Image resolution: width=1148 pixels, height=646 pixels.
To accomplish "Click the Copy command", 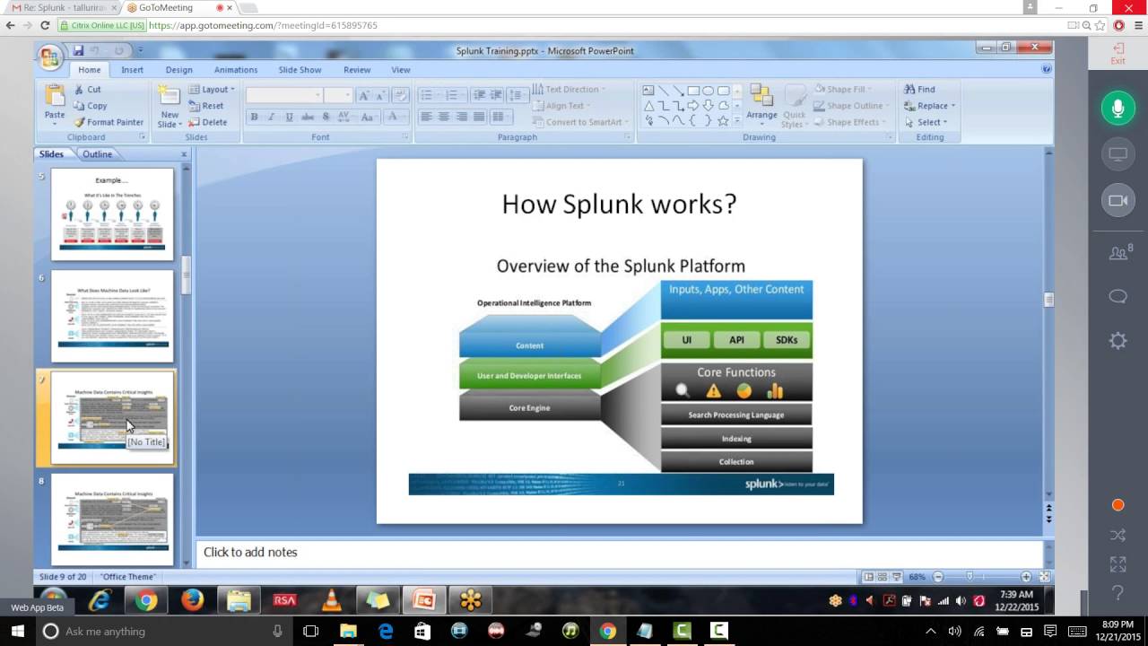I will click(90, 106).
